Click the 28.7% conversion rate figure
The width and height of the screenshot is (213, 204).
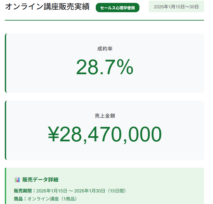pos(105,67)
